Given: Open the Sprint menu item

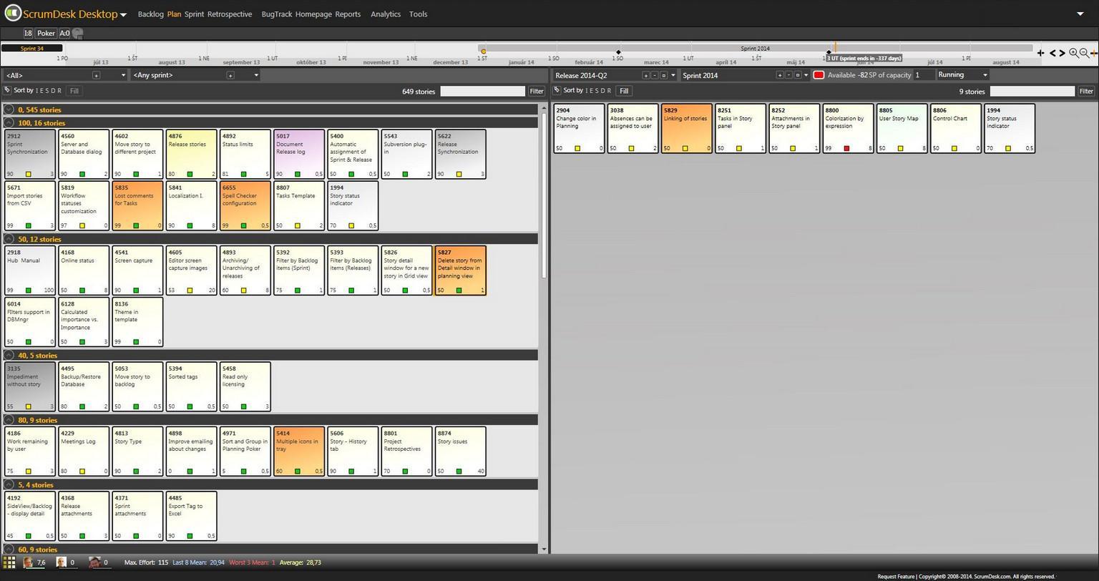Looking at the screenshot, I should pos(194,14).
